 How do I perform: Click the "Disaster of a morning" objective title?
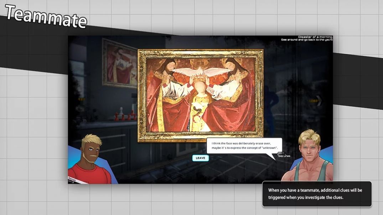[x=315, y=37]
